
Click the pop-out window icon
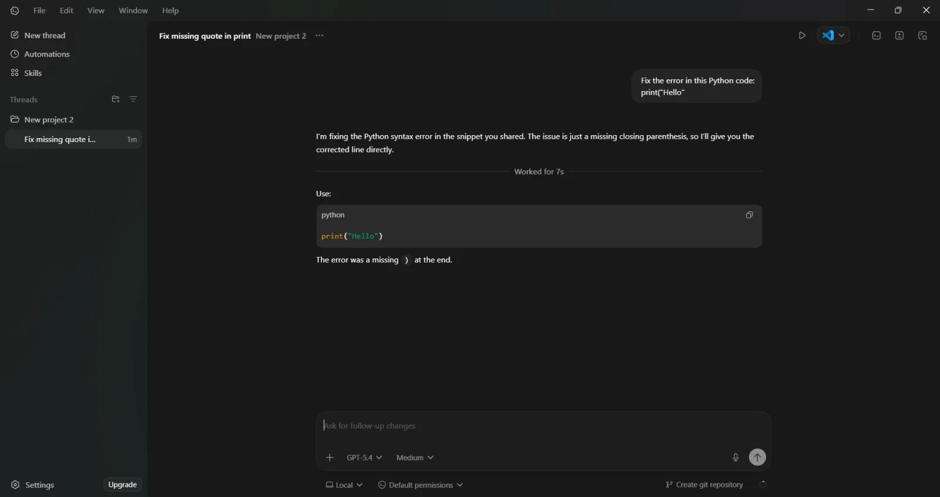922,36
